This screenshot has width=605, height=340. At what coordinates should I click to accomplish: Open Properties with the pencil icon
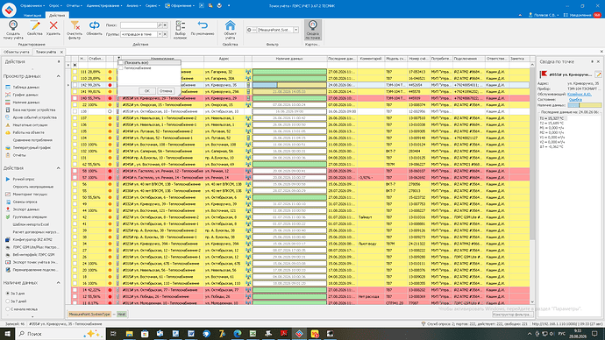(35, 25)
